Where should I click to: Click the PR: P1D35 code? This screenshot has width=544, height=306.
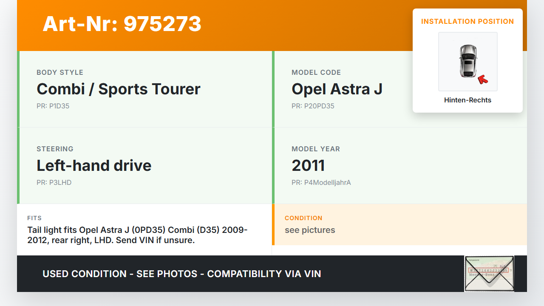[53, 106]
